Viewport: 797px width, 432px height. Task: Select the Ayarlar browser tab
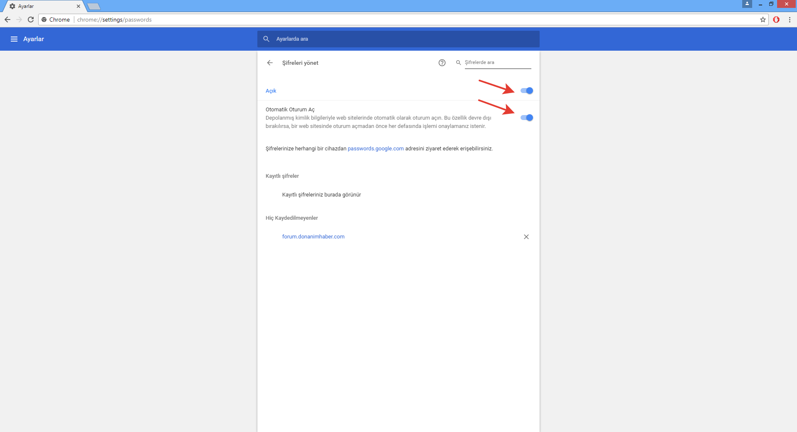point(42,6)
